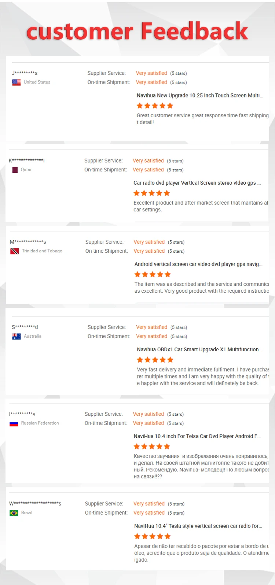Click the Russian review text
275x585 pixels.
pos(201,466)
